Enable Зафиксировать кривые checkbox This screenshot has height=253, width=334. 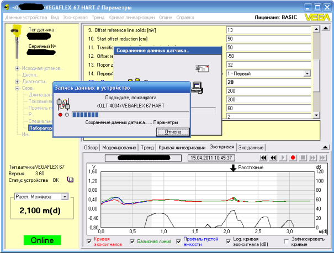point(287,241)
